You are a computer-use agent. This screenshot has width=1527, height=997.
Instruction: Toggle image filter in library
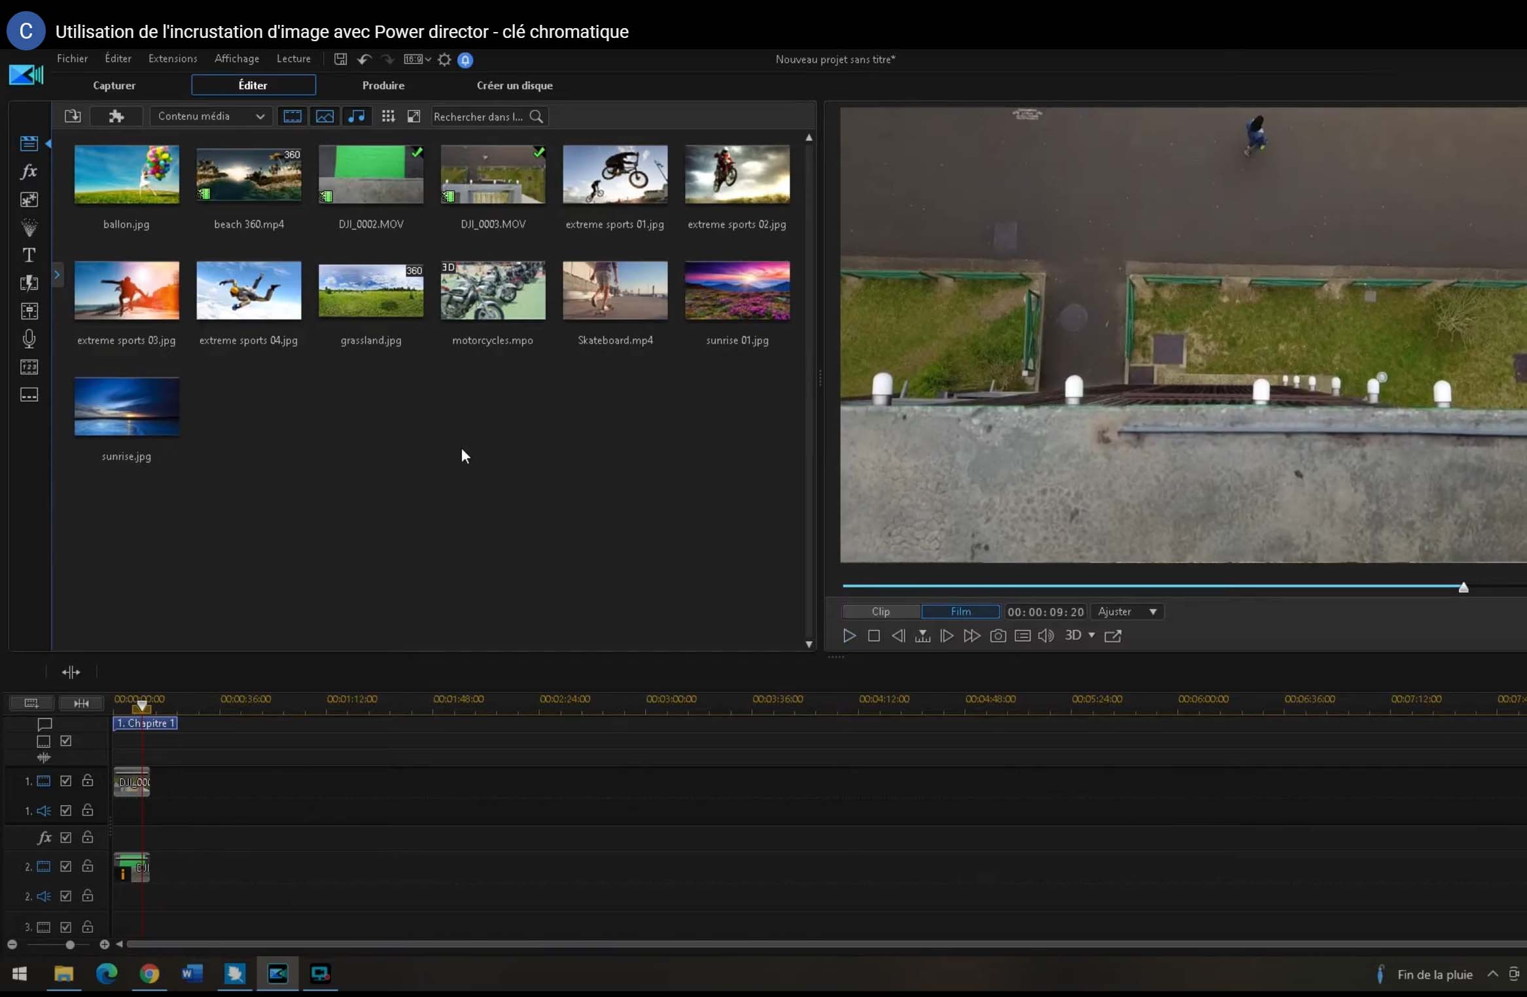(325, 116)
